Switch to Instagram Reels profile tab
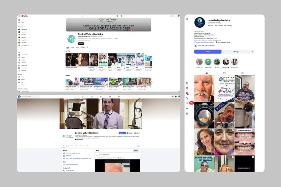The image size is (281, 187). 224,73
